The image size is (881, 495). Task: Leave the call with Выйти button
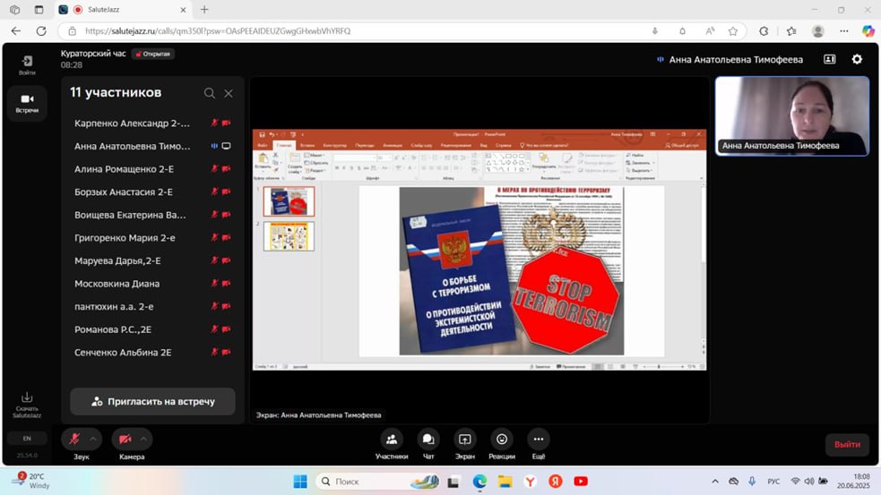846,444
